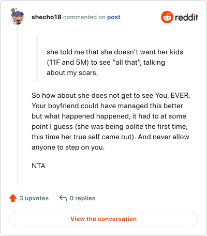Click the "0 replies" label
This screenshot has height=236, width=207.
click(x=82, y=198)
